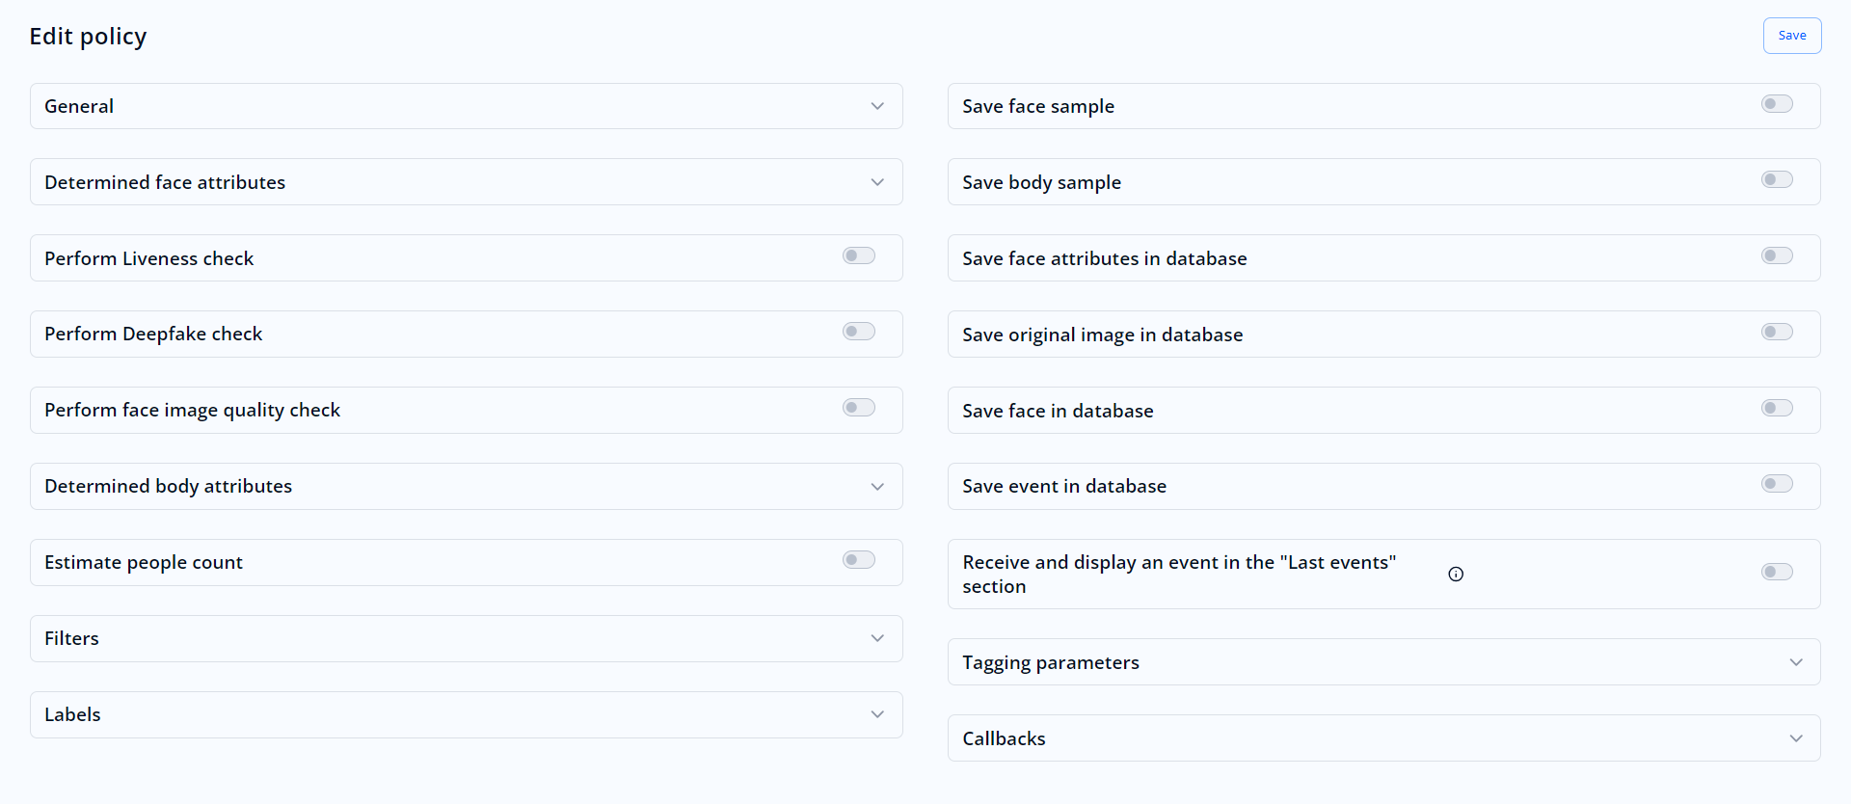Toggle Save event in database
The image size is (1851, 804).
point(1776,484)
